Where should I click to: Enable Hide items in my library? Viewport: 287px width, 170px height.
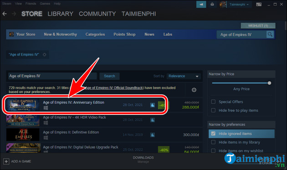[x=213, y=142]
